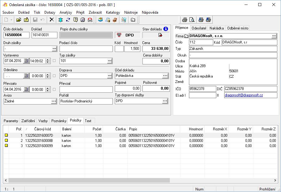
Task: Click the printer icon numbered 1
Action: tap(201, 20)
